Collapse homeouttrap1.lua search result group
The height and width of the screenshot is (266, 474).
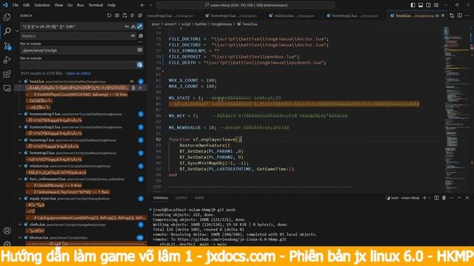[x=20, y=114]
